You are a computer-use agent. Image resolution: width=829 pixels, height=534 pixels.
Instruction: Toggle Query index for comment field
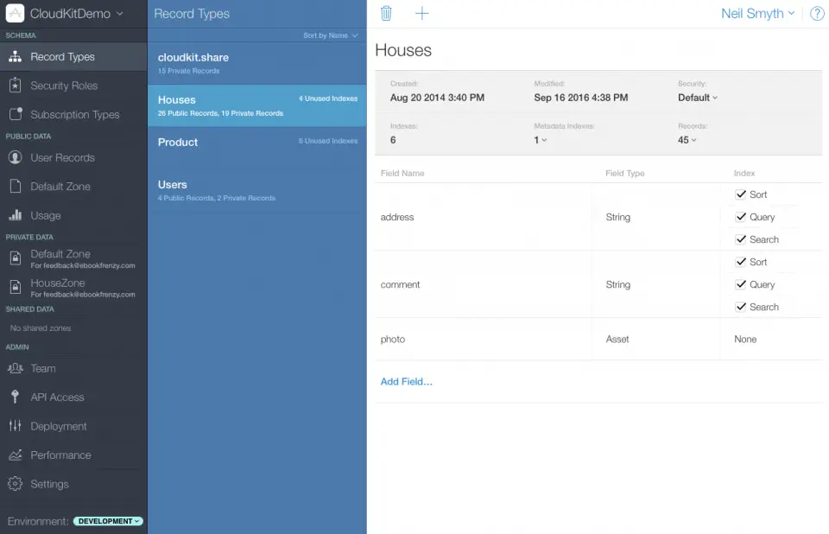741,284
